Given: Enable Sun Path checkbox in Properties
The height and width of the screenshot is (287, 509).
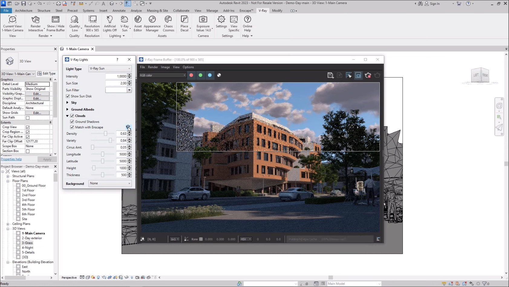Looking at the screenshot, I should coord(28,118).
